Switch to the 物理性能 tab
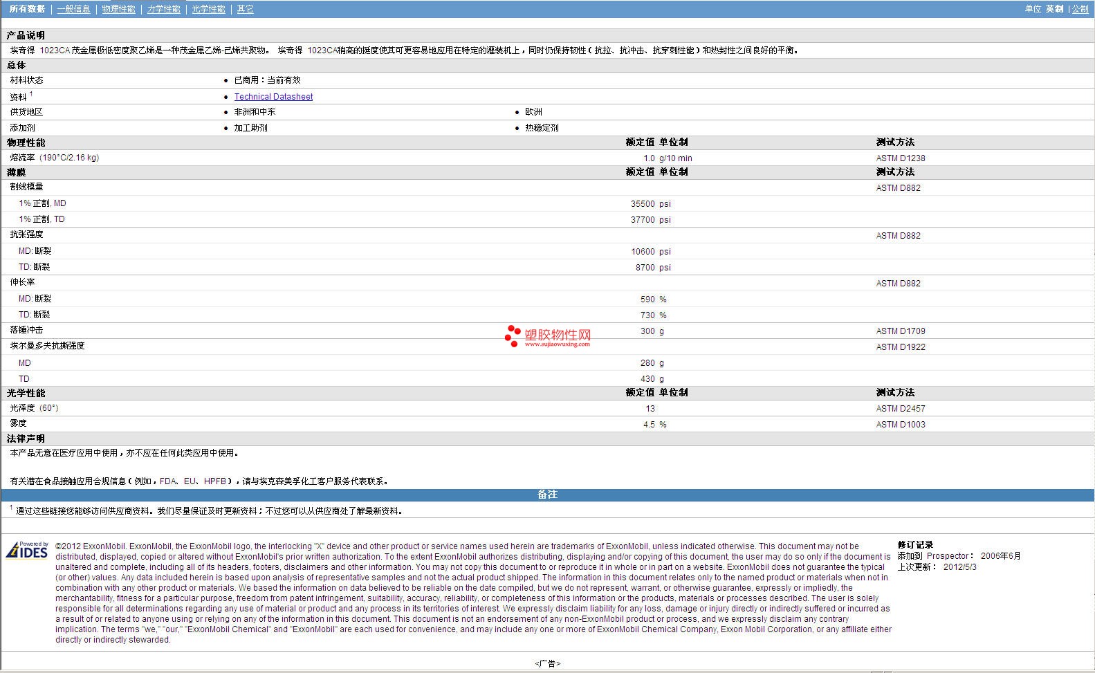Image resolution: width=1095 pixels, height=673 pixels. (x=118, y=9)
